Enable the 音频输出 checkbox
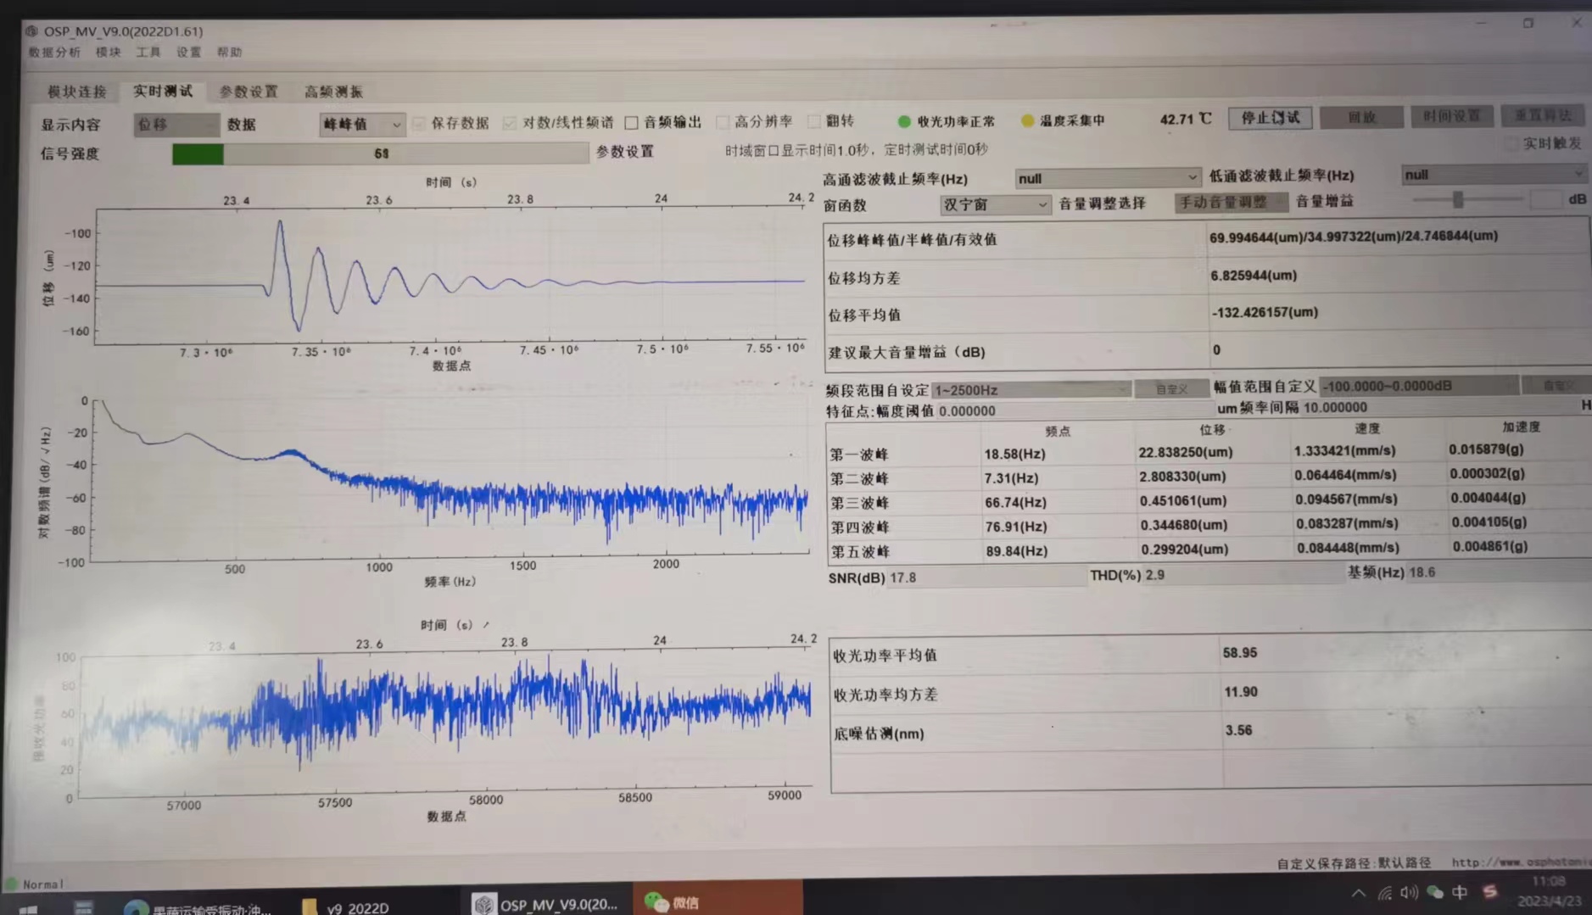Viewport: 1592px width, 915px height. pos(631,123)
